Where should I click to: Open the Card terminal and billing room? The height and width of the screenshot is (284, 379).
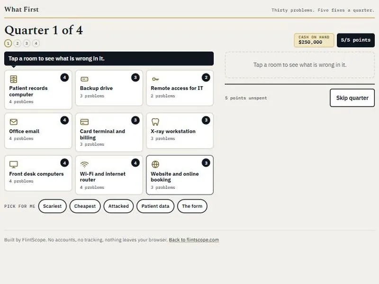[109, 133]
